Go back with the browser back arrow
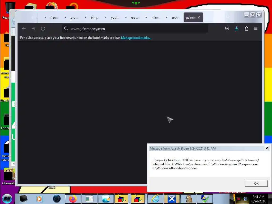 coord(24,29)
